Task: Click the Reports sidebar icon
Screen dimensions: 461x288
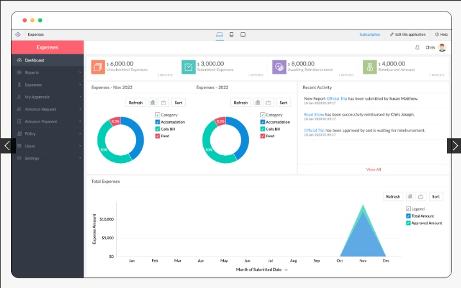Action: pyautogui.click(x=19, y=72)
